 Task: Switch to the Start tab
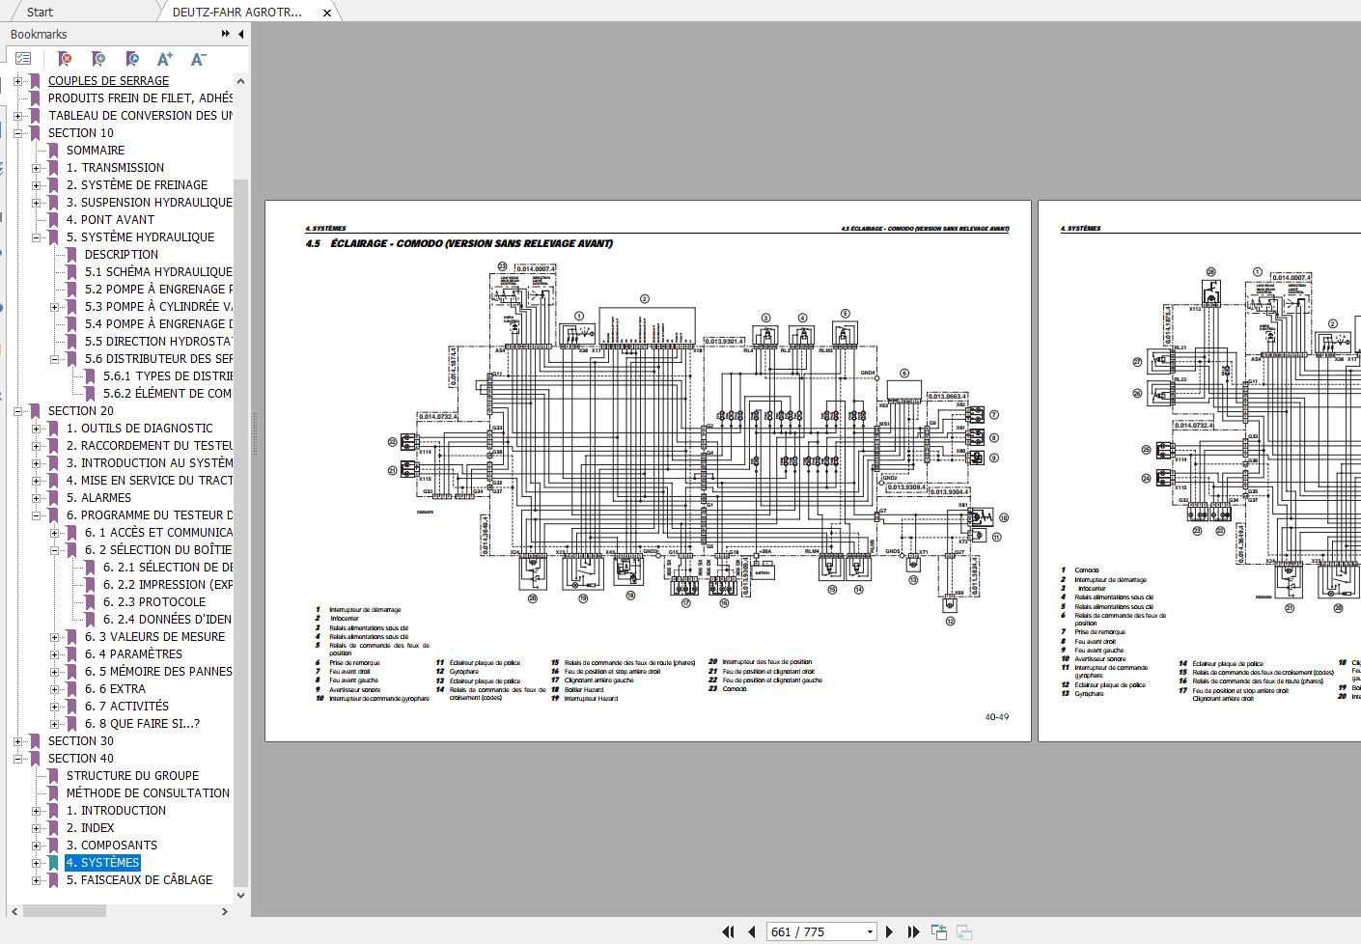point(40,12)
